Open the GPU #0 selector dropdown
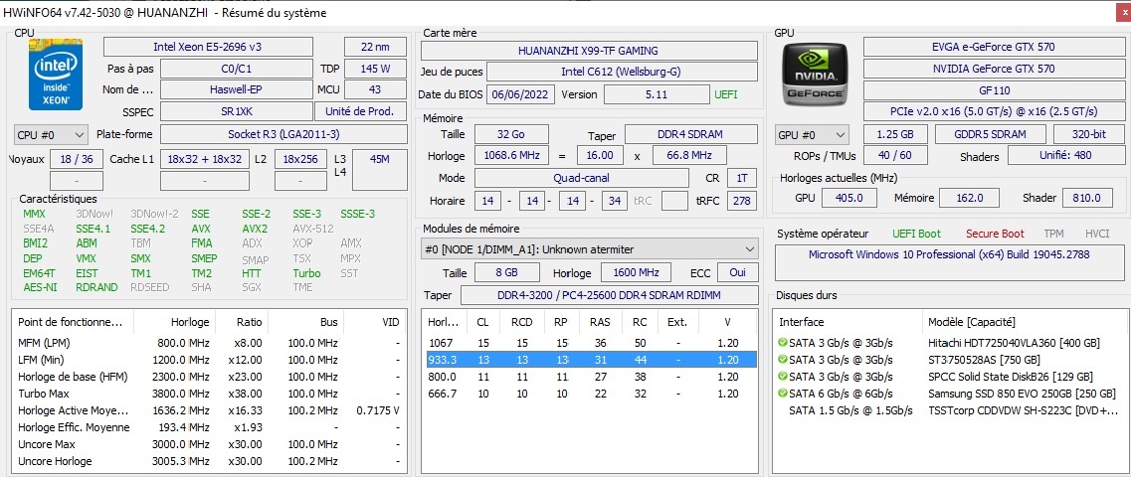Viewport: 1131px width, 477px height. [812, 134]
